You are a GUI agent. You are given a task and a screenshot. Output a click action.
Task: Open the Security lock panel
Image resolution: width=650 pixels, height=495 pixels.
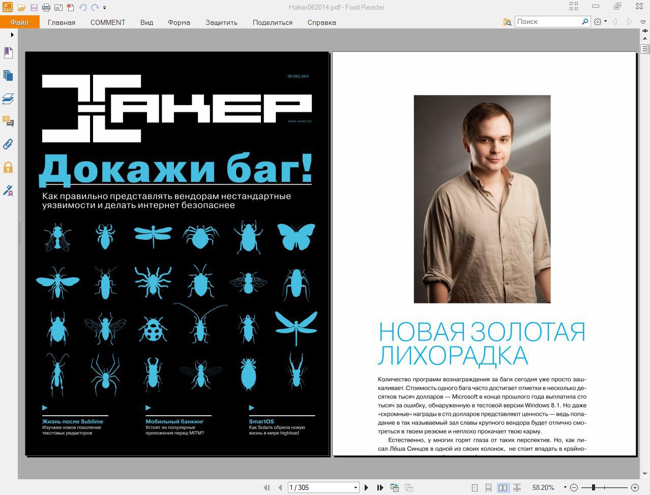click(8, 167)
